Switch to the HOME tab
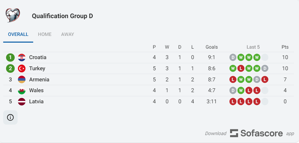Image resolution: width=299 pixels, height=143 pixels. click(45, 34)
